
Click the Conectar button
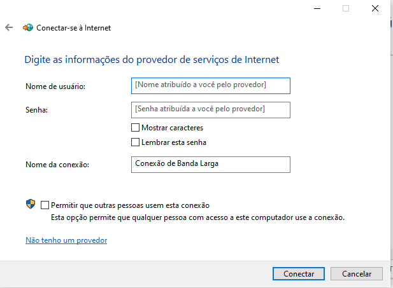click(x=299, y=274)
